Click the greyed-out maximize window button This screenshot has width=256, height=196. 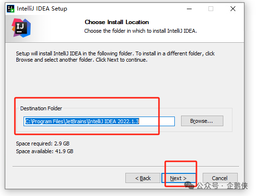coord(211,9)
